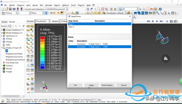The width and height of the screenshot is (182, 104).
Task: Click the Print icon in toolbar
Action: [14, 9]
